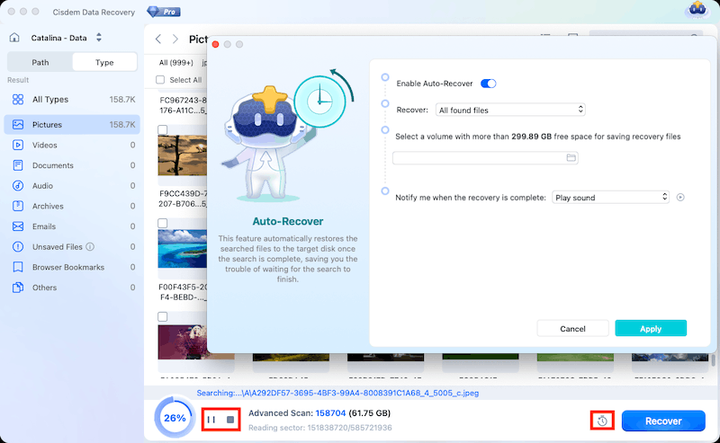The image size is (720, 443).
Task: Close the Auto-Recover dialog
Action: (x=215, y=45)
